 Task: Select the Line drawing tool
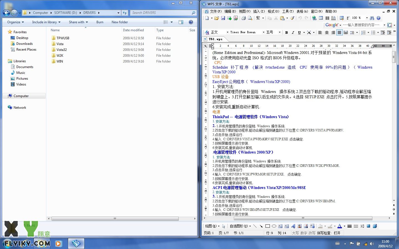pos(255,226)
